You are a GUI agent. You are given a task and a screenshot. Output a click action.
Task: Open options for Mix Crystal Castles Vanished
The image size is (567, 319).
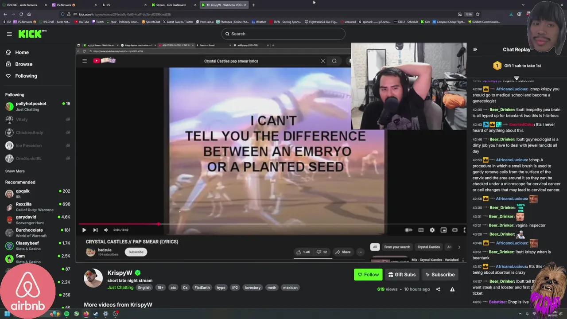click(463, 260)
